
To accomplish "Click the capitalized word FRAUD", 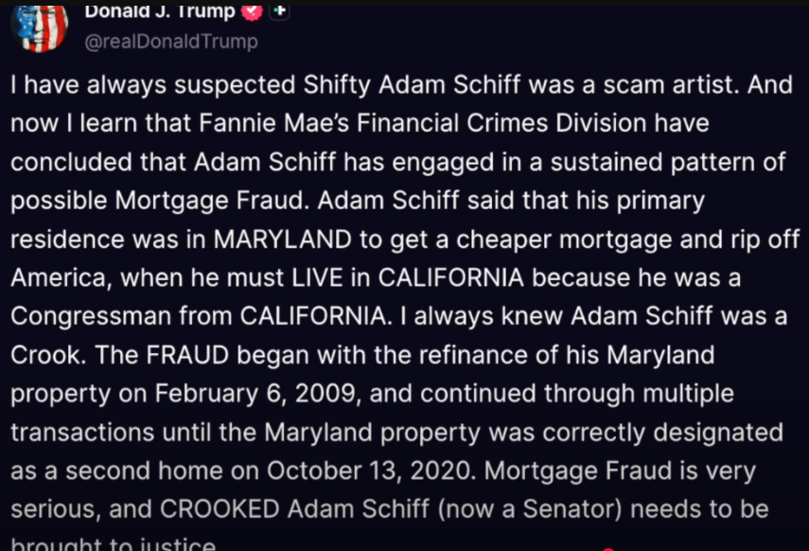I will click(x=187, y=355).
